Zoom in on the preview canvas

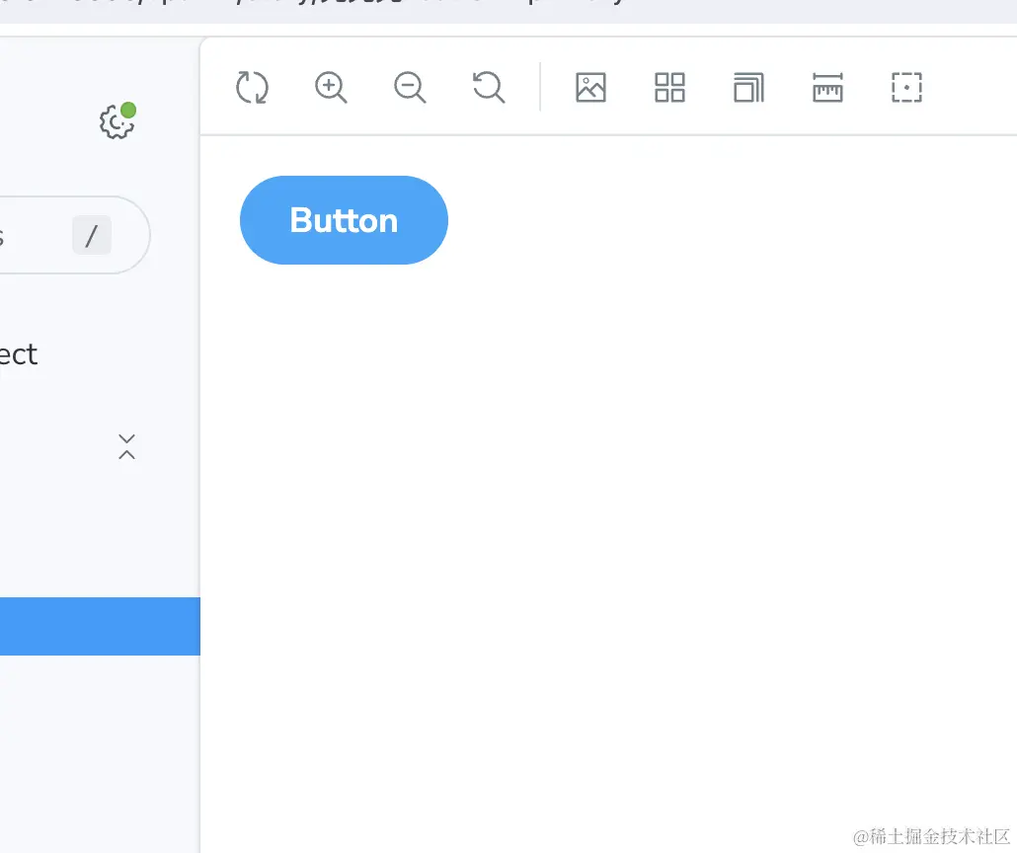[331, 88]
